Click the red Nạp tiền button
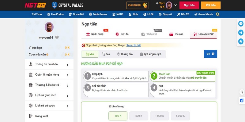The width and height of the screenshot is (245, 122). click(x=189, y=5)
